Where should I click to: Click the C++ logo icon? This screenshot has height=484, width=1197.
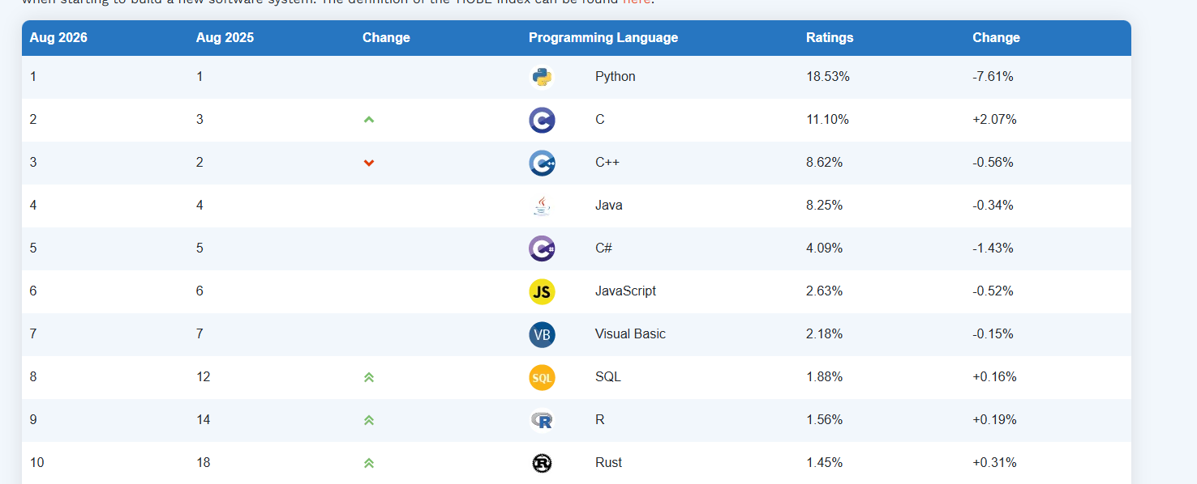pyautogui.click(x=542, y=163)
